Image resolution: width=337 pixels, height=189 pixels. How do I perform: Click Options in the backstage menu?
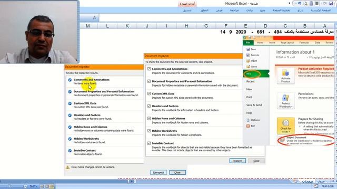click(253, 120)
